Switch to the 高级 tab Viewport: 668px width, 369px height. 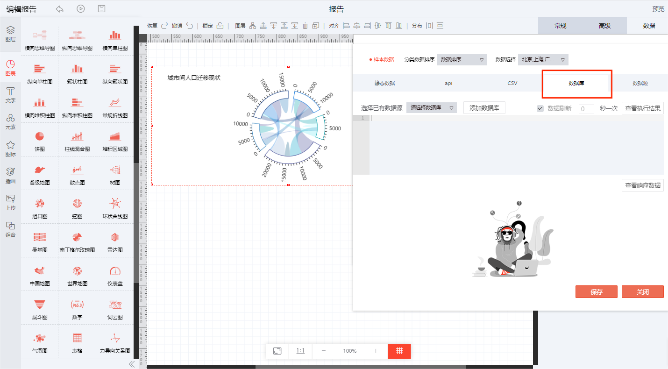[604, 26]
